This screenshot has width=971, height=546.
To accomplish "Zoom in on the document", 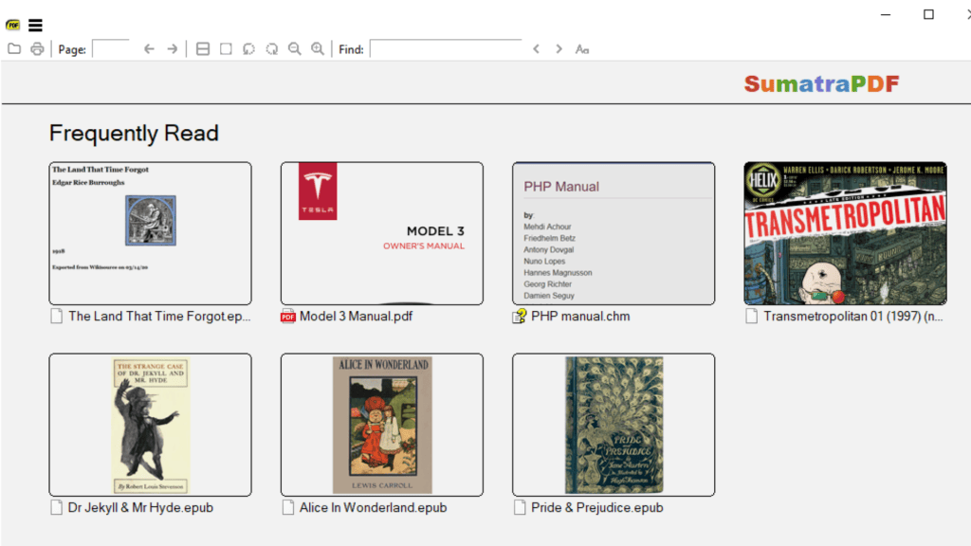I will point(317,48).
